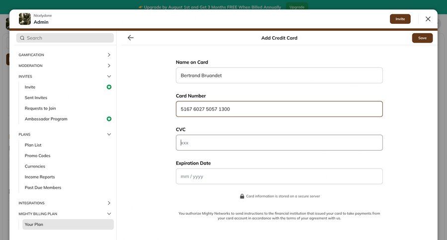Close the Admin panel with X
447x240 pixels.
(428, 19)
